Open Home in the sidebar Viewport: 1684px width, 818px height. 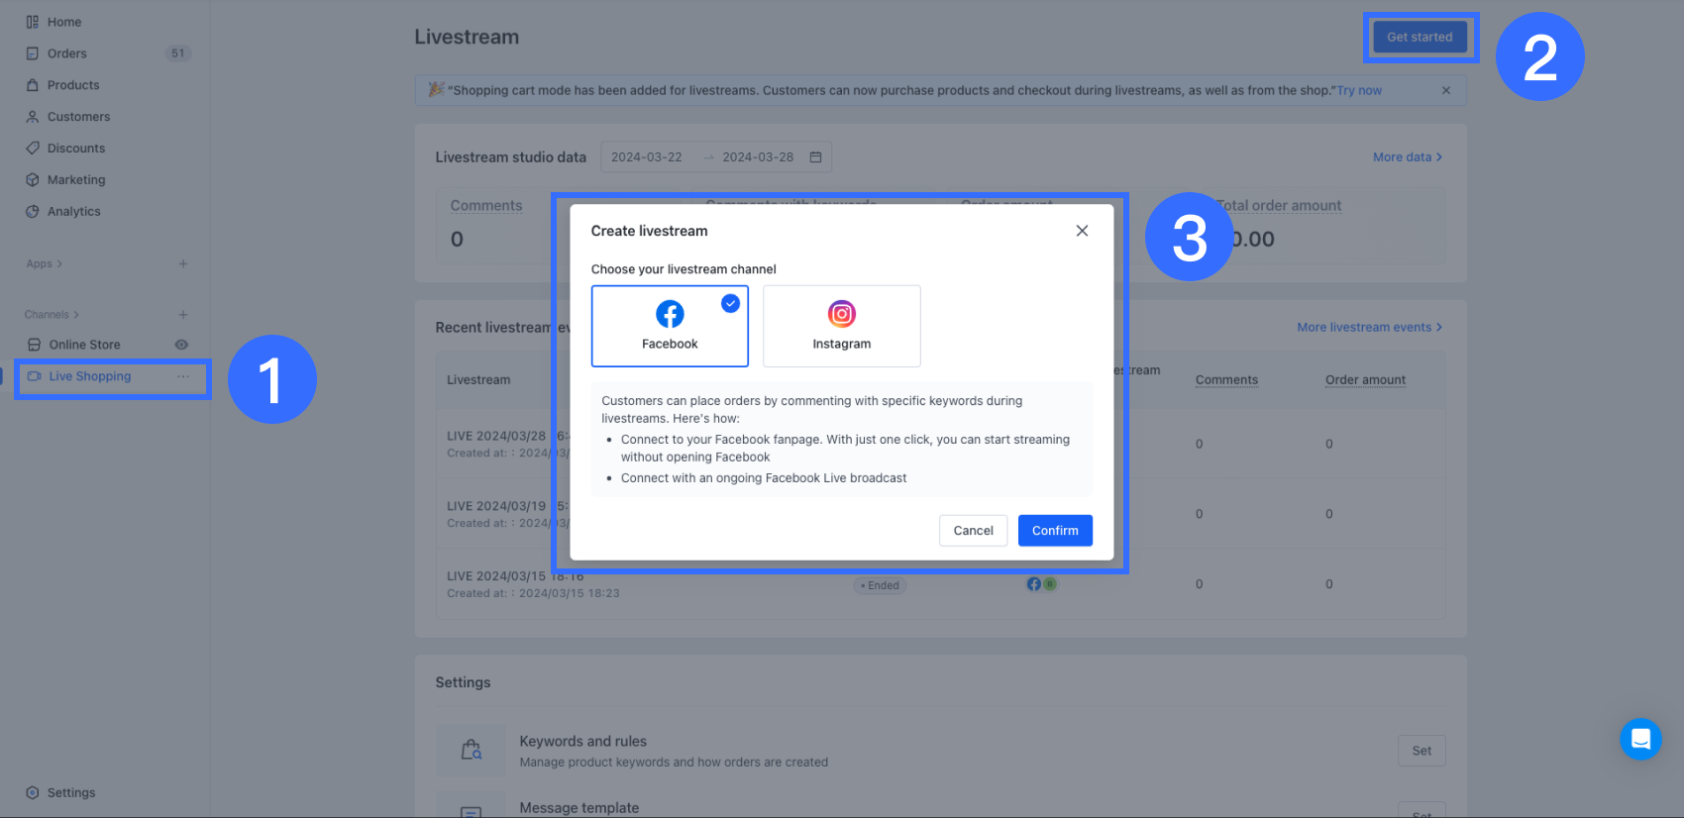(x=64, y=22)
